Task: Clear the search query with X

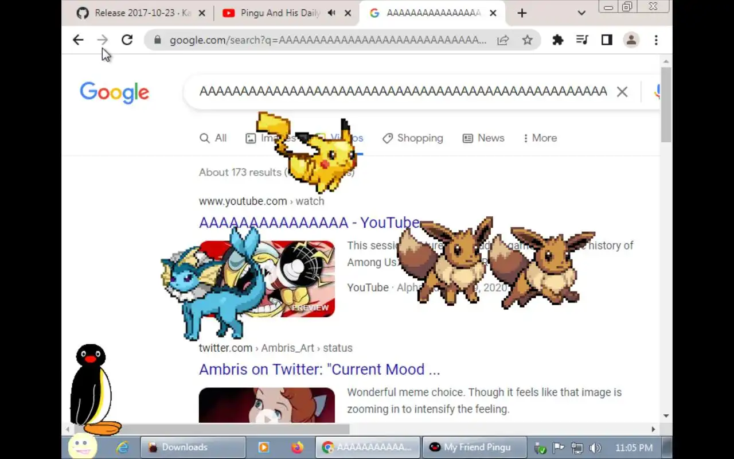Action: click(622, 92)
